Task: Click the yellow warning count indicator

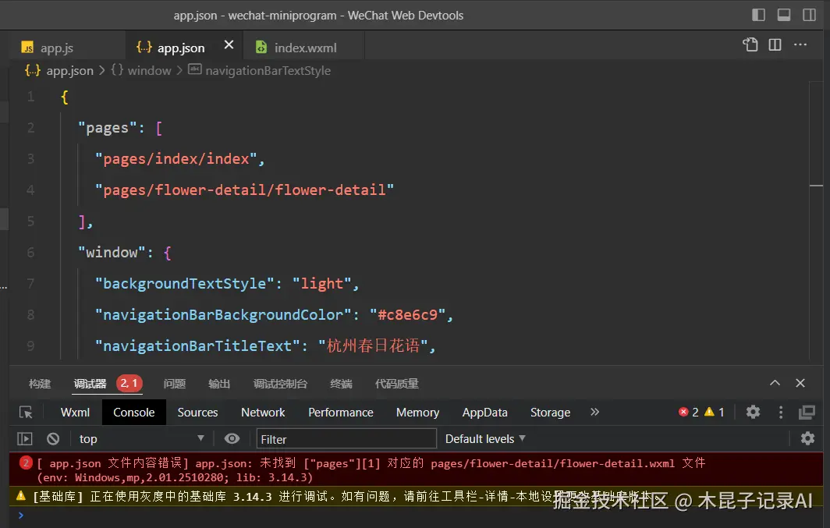Action: tap(714, 412)
